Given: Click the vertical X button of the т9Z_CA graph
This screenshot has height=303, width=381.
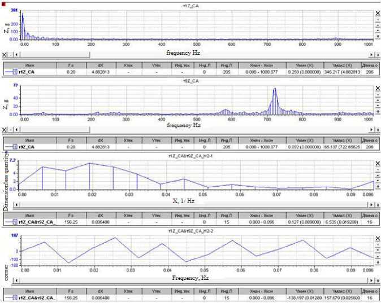Looking at the screenshot, I should point(378,89).
